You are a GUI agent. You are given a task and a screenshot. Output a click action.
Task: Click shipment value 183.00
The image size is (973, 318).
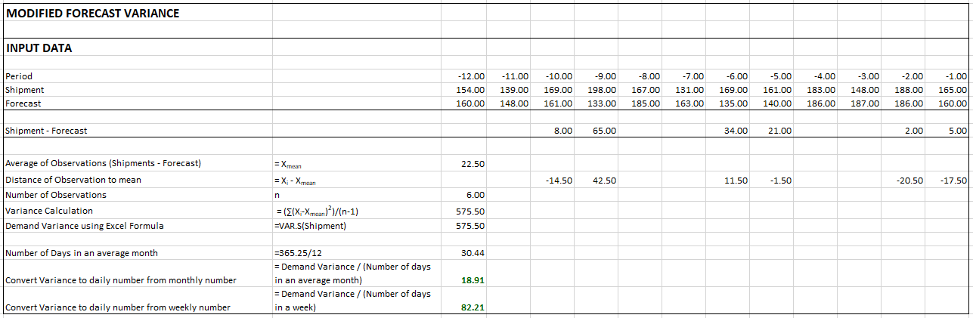(x=822, y=90)
